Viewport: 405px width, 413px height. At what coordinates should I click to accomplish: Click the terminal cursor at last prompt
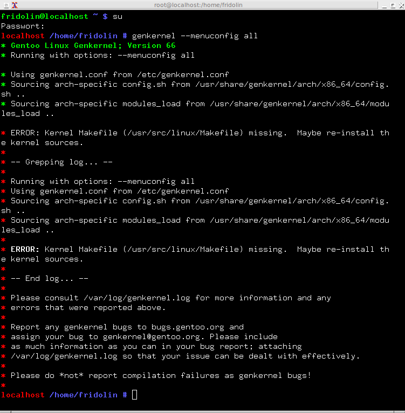click(134, 395)
